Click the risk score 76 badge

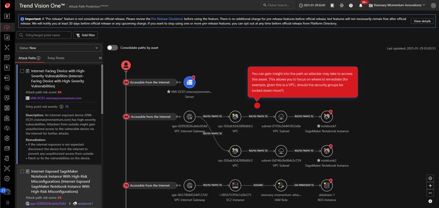pyautogui.click(x=126, y=185)
